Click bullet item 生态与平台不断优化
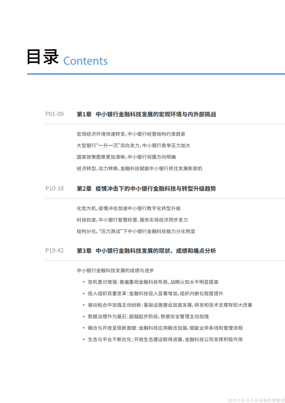The height and width of the screenshot is (403, 285). tap(165, 339)
